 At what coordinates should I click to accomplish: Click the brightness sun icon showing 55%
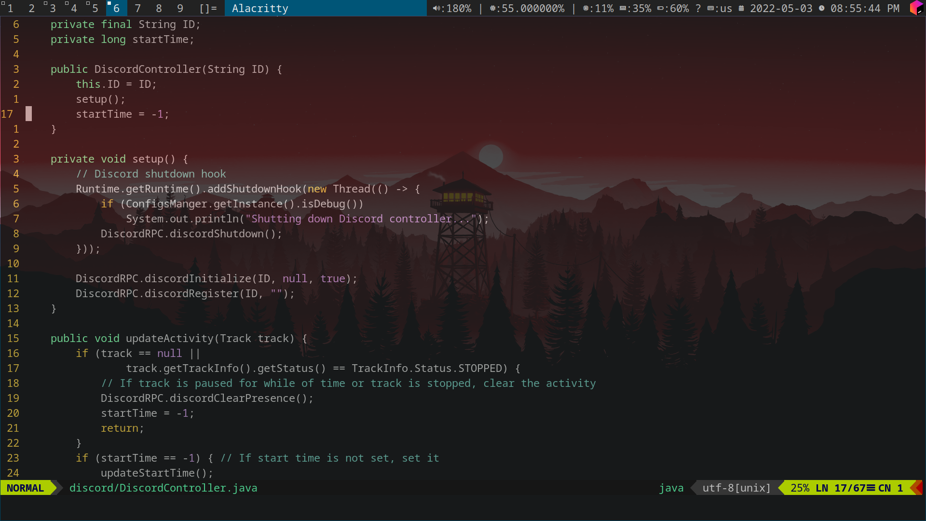tap(492, 8)
